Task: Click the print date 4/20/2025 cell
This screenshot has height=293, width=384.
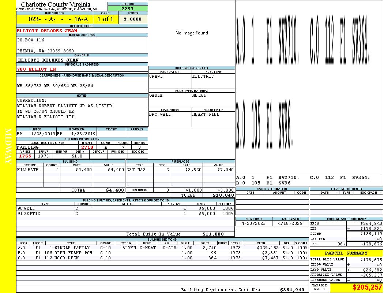Action: [x=254, y=223]
